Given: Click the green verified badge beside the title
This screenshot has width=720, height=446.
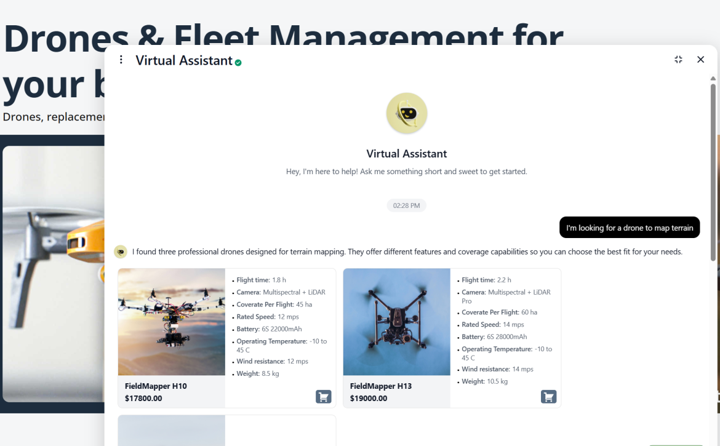Looking at the screenshot, I should coord(238,63).
